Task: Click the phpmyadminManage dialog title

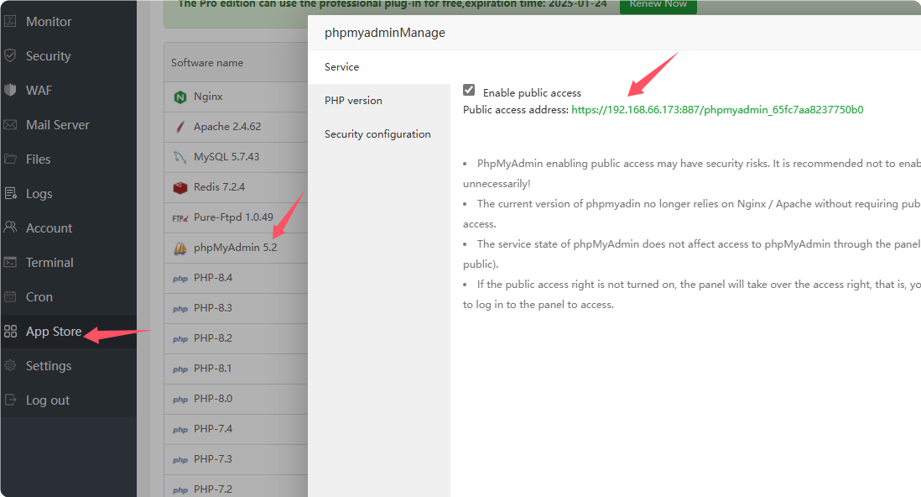Action: 385,33
